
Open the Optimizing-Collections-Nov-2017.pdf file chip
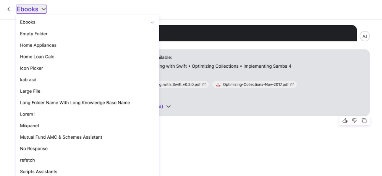click(254, 84)
